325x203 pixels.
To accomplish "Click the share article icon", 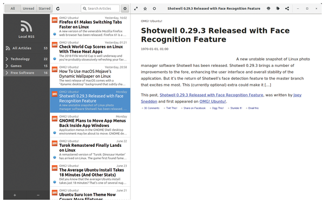I will (287, 9).
